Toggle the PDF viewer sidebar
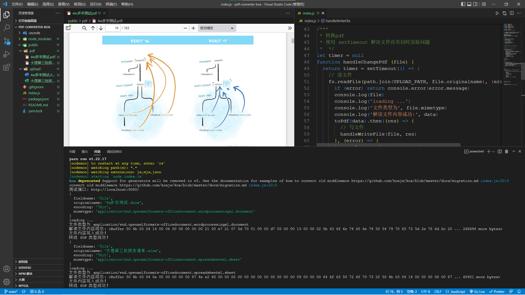The image size is (525, 295). coord(68,28)
